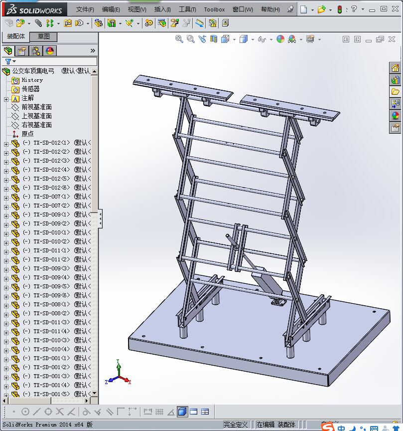Select the 原点 origin item
The width and height of the screenshot is (403, 431).
tap(28, 134)
